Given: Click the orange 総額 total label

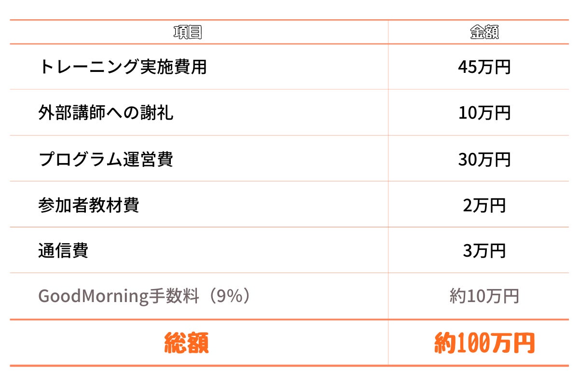Looking at the screenshot, I should (x=187, y=343).
